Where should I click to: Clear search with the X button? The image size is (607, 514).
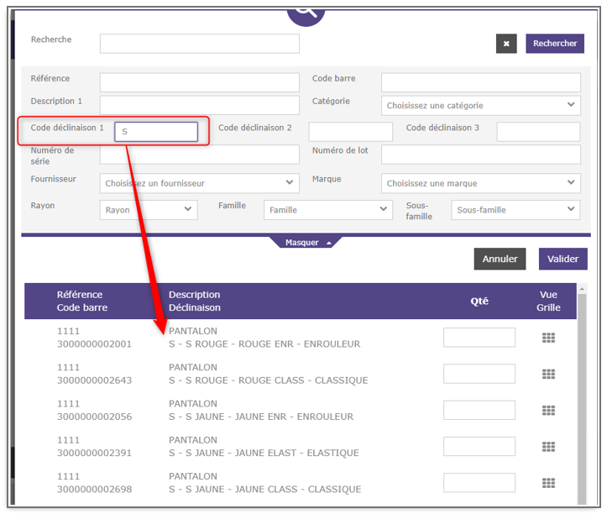tap(506, 44)
